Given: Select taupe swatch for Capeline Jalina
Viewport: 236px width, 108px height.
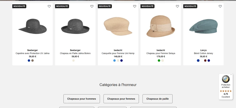Looking at the screenshot, I should pyautogui.click(x=32, y=60).
